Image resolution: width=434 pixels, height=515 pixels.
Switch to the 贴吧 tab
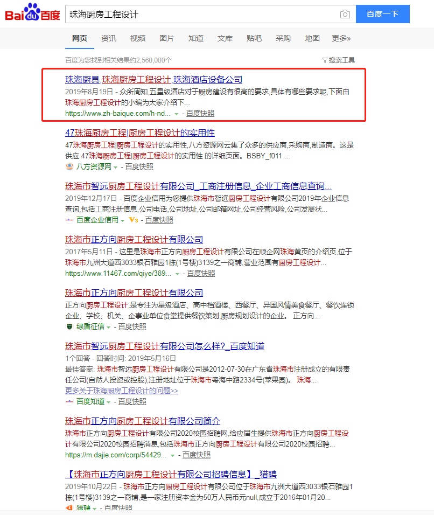(254, 38)
